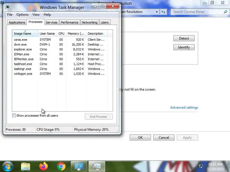Sort by Image Name column header
The height and width of the screenshot is (172, 230).
point(25,34)
